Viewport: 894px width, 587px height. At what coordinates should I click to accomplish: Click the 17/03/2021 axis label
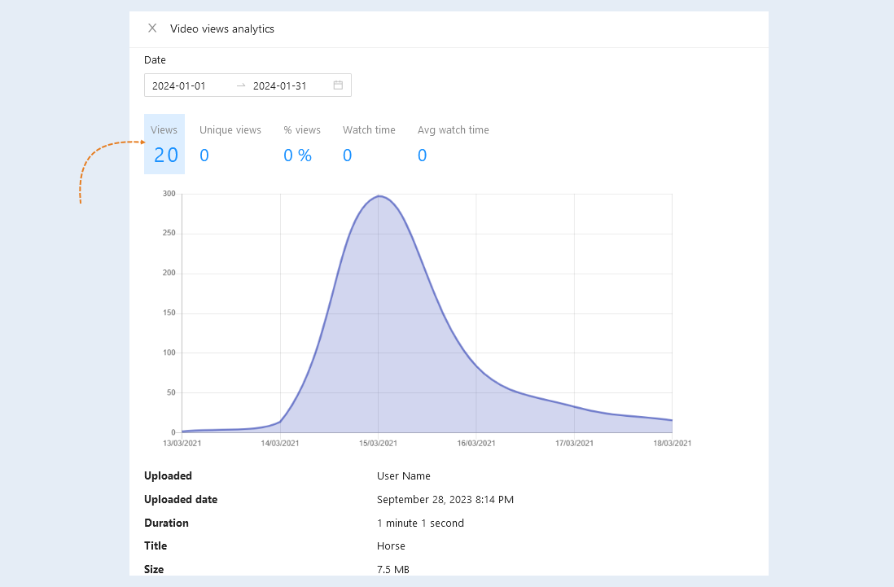point(574,443)
